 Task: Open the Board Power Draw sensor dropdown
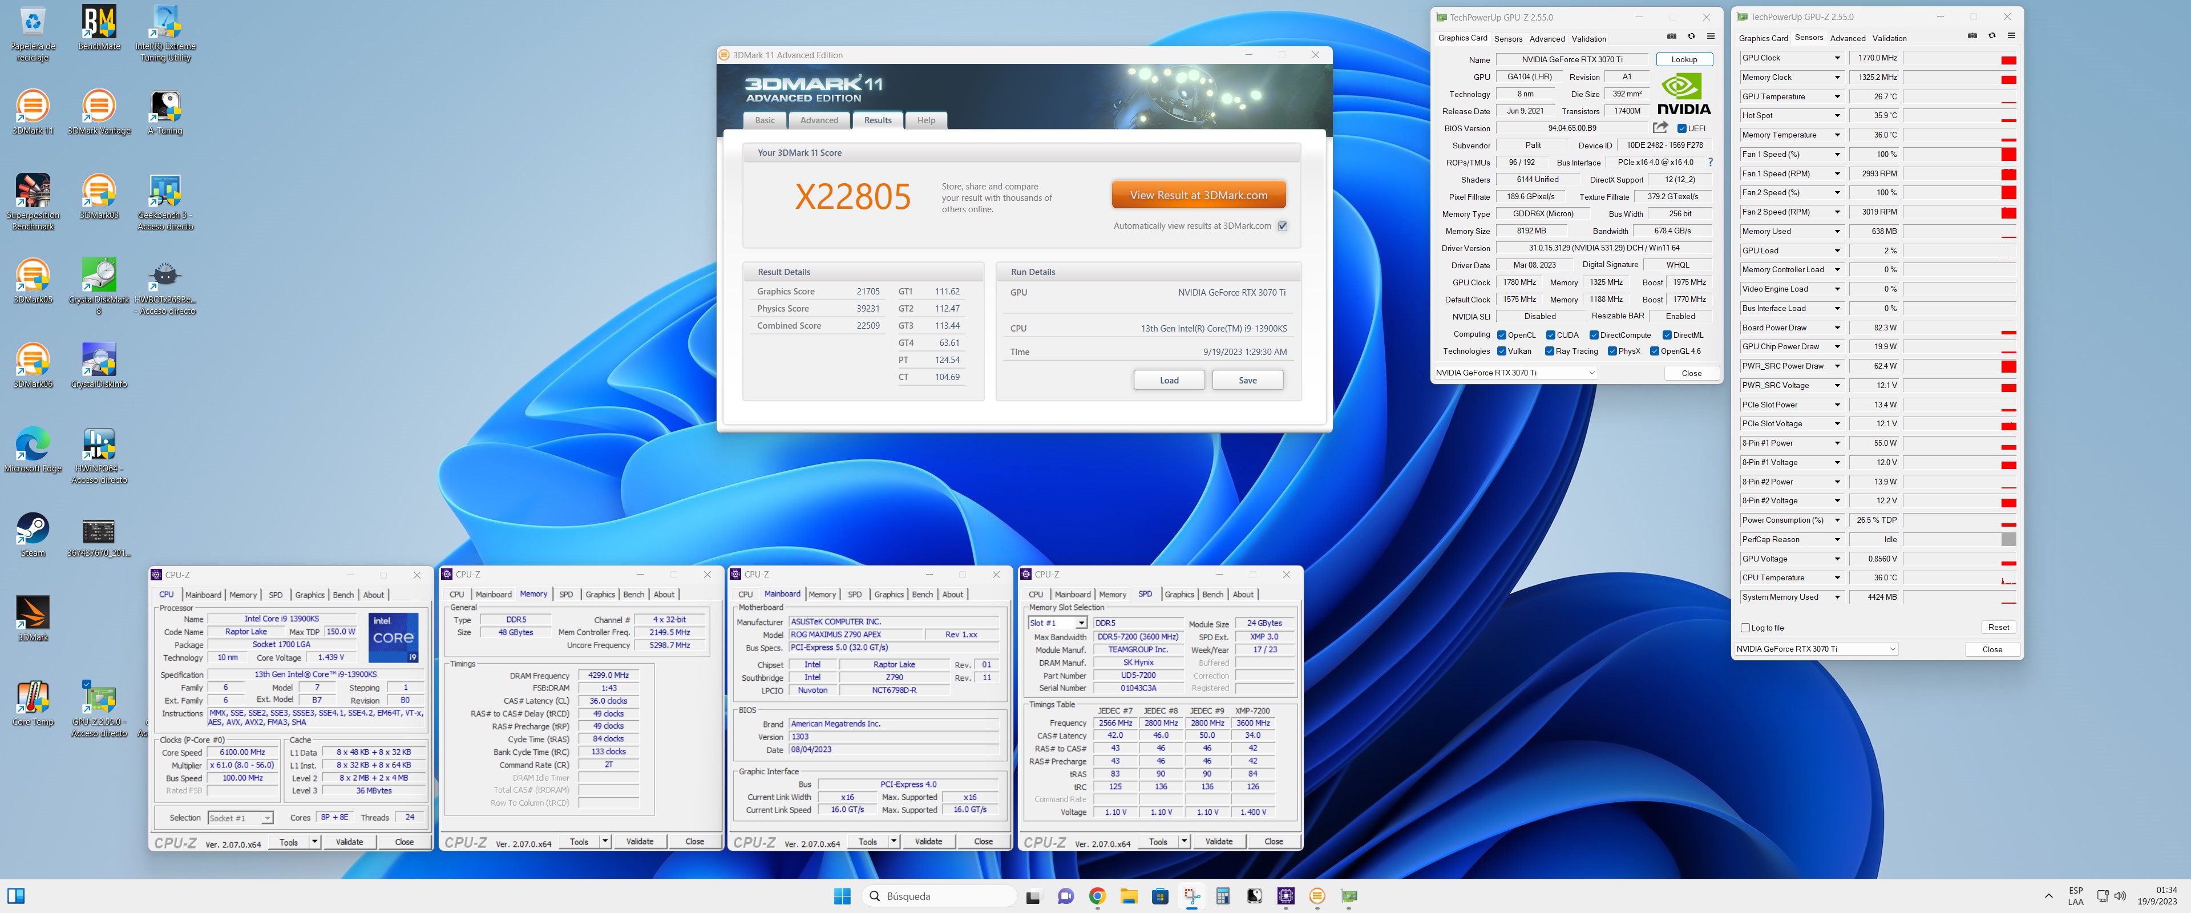[1836, 328]
